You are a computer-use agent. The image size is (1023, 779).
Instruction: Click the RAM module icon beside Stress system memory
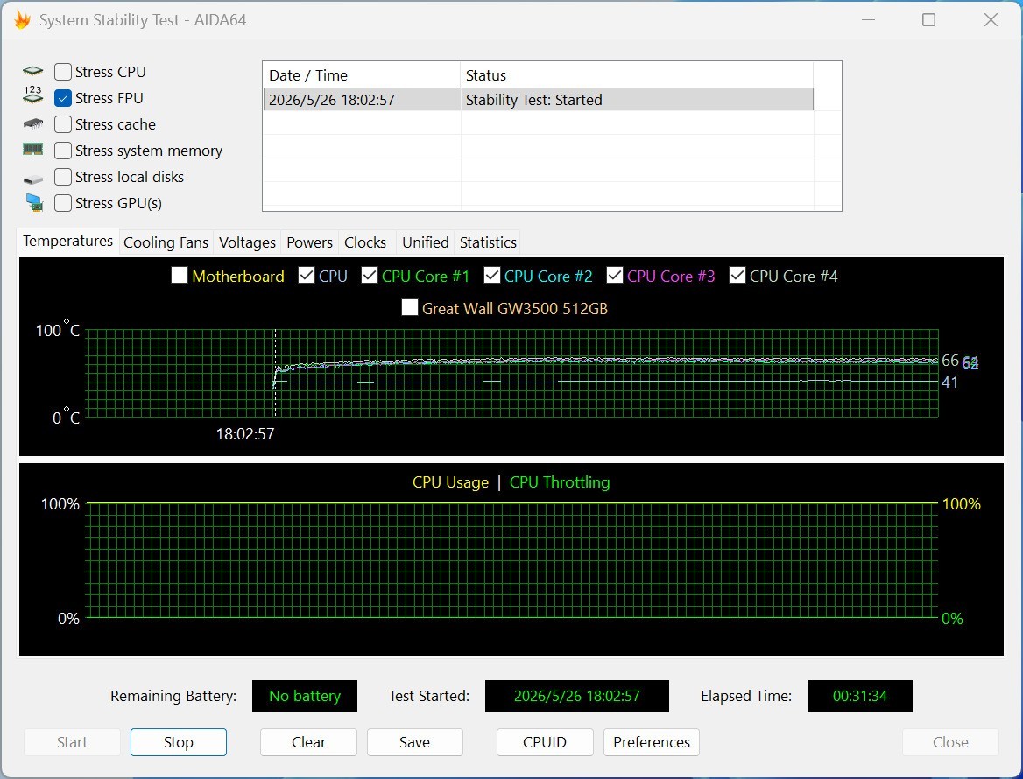32,150
